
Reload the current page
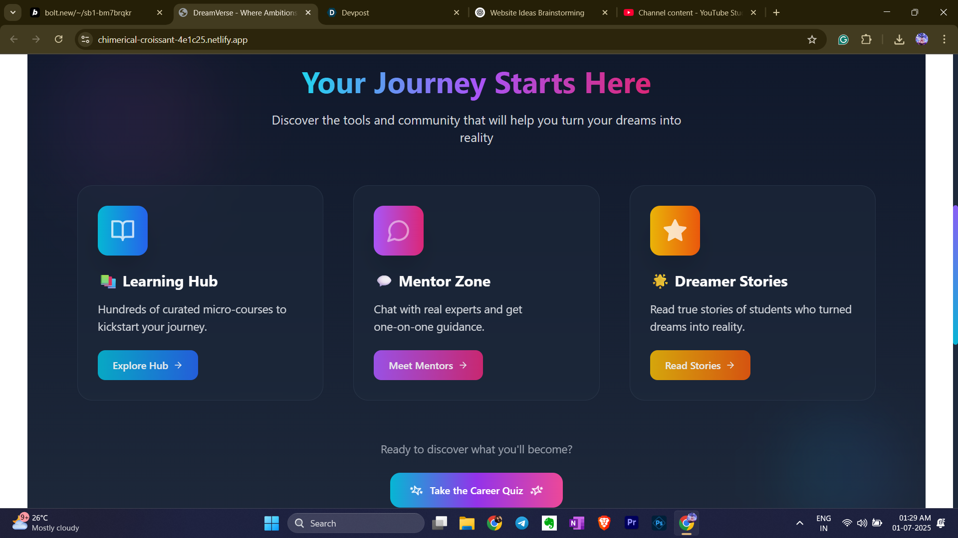(58, 39)
